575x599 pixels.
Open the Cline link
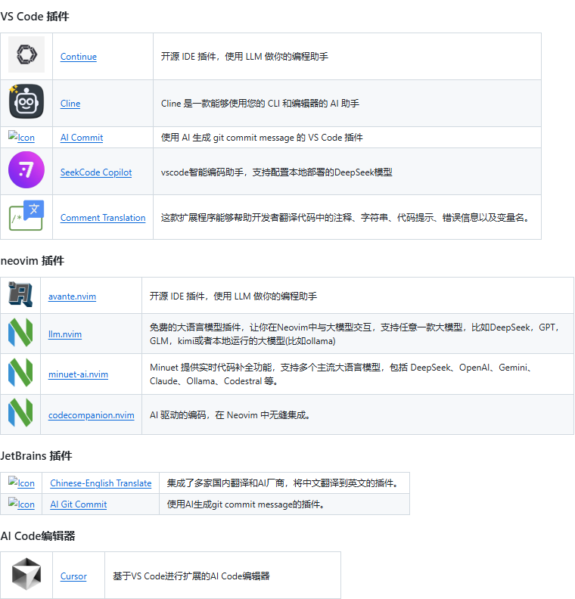(x=70, y=104)
